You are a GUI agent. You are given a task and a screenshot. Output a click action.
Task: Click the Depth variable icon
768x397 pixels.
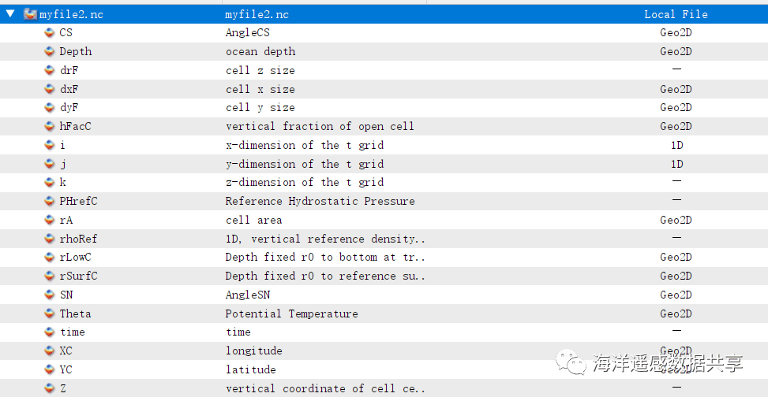coord(50,52)
